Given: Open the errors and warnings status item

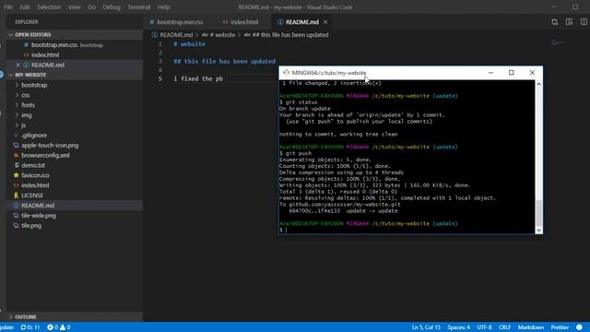Looking at the screenshot, I should pyautogui.click(x=59, y=327).
